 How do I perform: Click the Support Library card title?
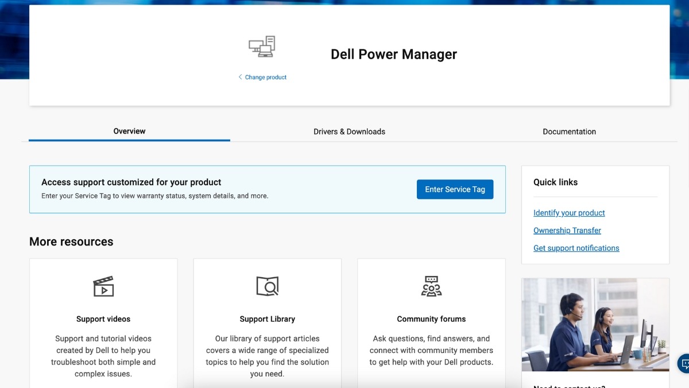pyautogui.click(x=268, y=319)
